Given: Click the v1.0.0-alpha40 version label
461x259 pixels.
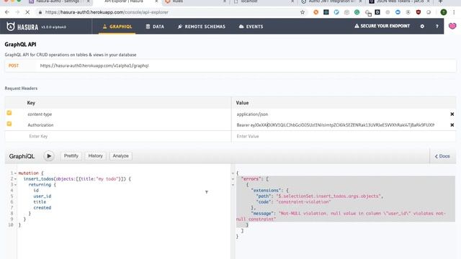Looking at the screenshot, I should pos(53,27).
